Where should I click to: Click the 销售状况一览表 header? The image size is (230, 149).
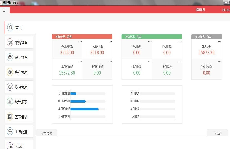tap(82, 37)
